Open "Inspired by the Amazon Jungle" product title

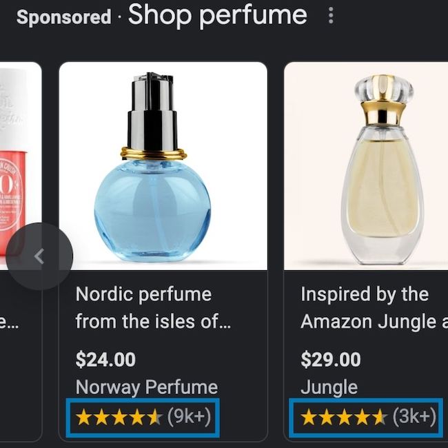pos(372,308)
